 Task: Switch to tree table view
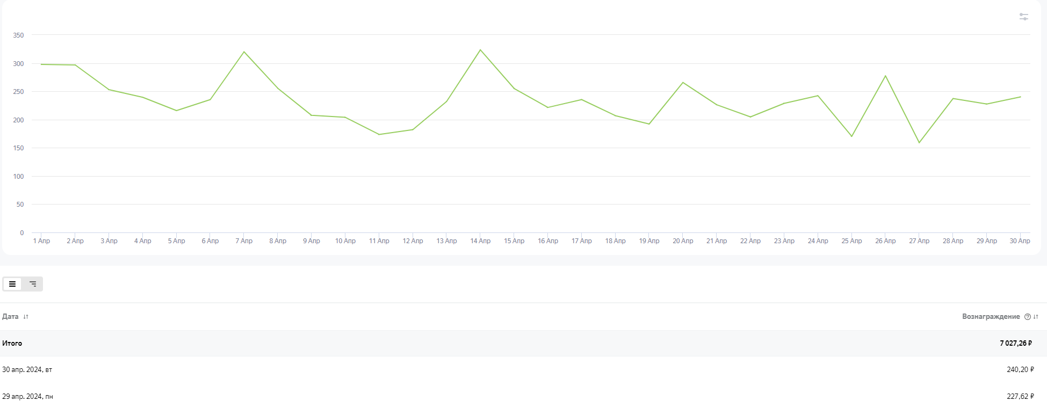pos(33,284)
